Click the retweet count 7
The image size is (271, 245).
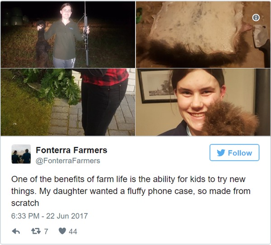tap(46, 231)
